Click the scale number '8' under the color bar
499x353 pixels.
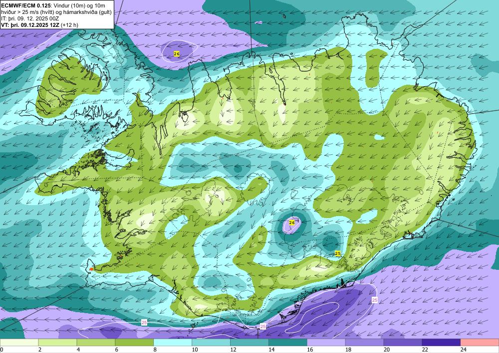click(x=155, y=350)
